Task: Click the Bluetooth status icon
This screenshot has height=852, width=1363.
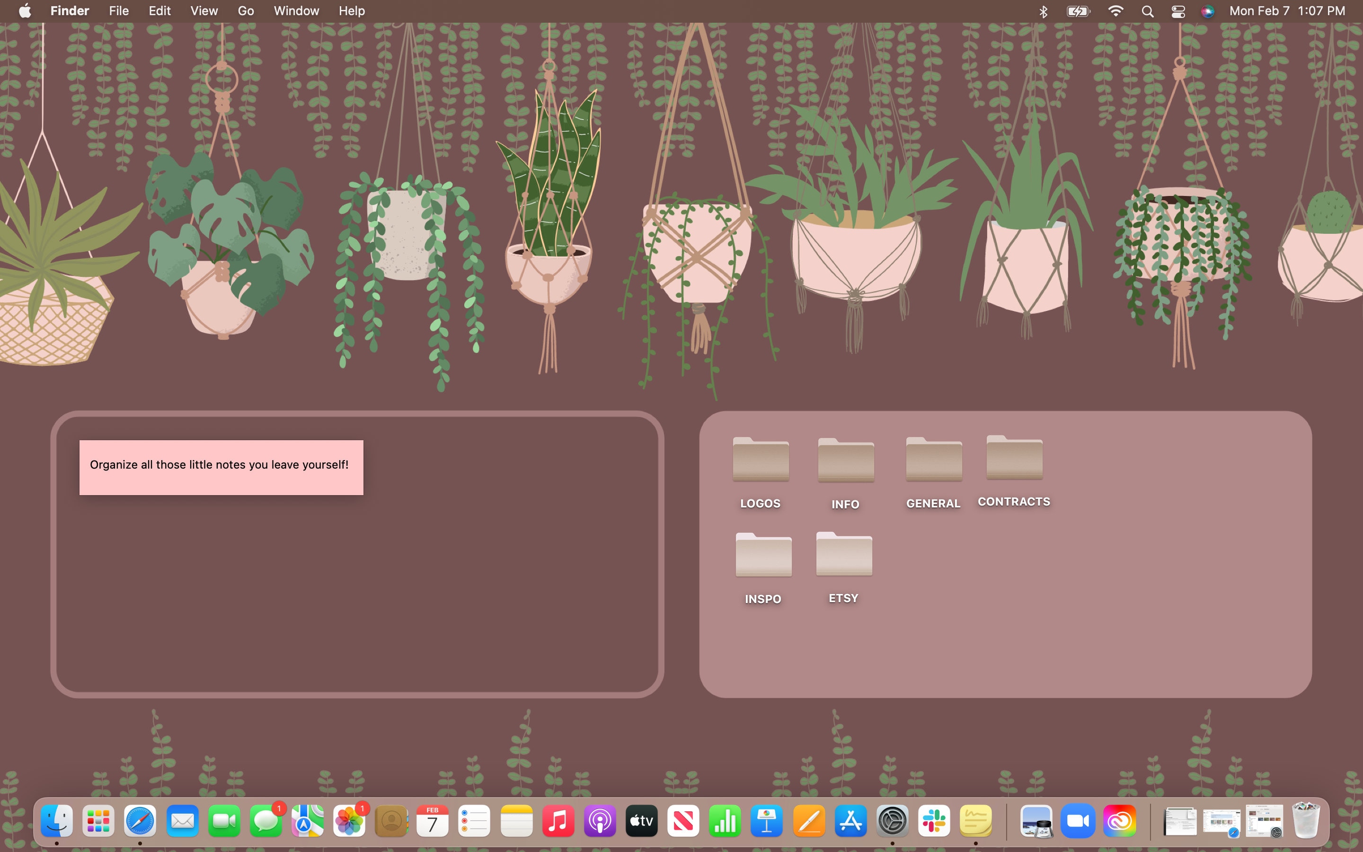Action: click(x=1043, y=11)
